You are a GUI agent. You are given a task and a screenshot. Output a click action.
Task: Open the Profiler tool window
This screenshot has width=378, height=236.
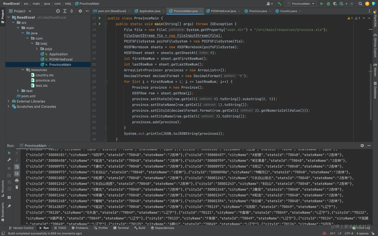101,228
